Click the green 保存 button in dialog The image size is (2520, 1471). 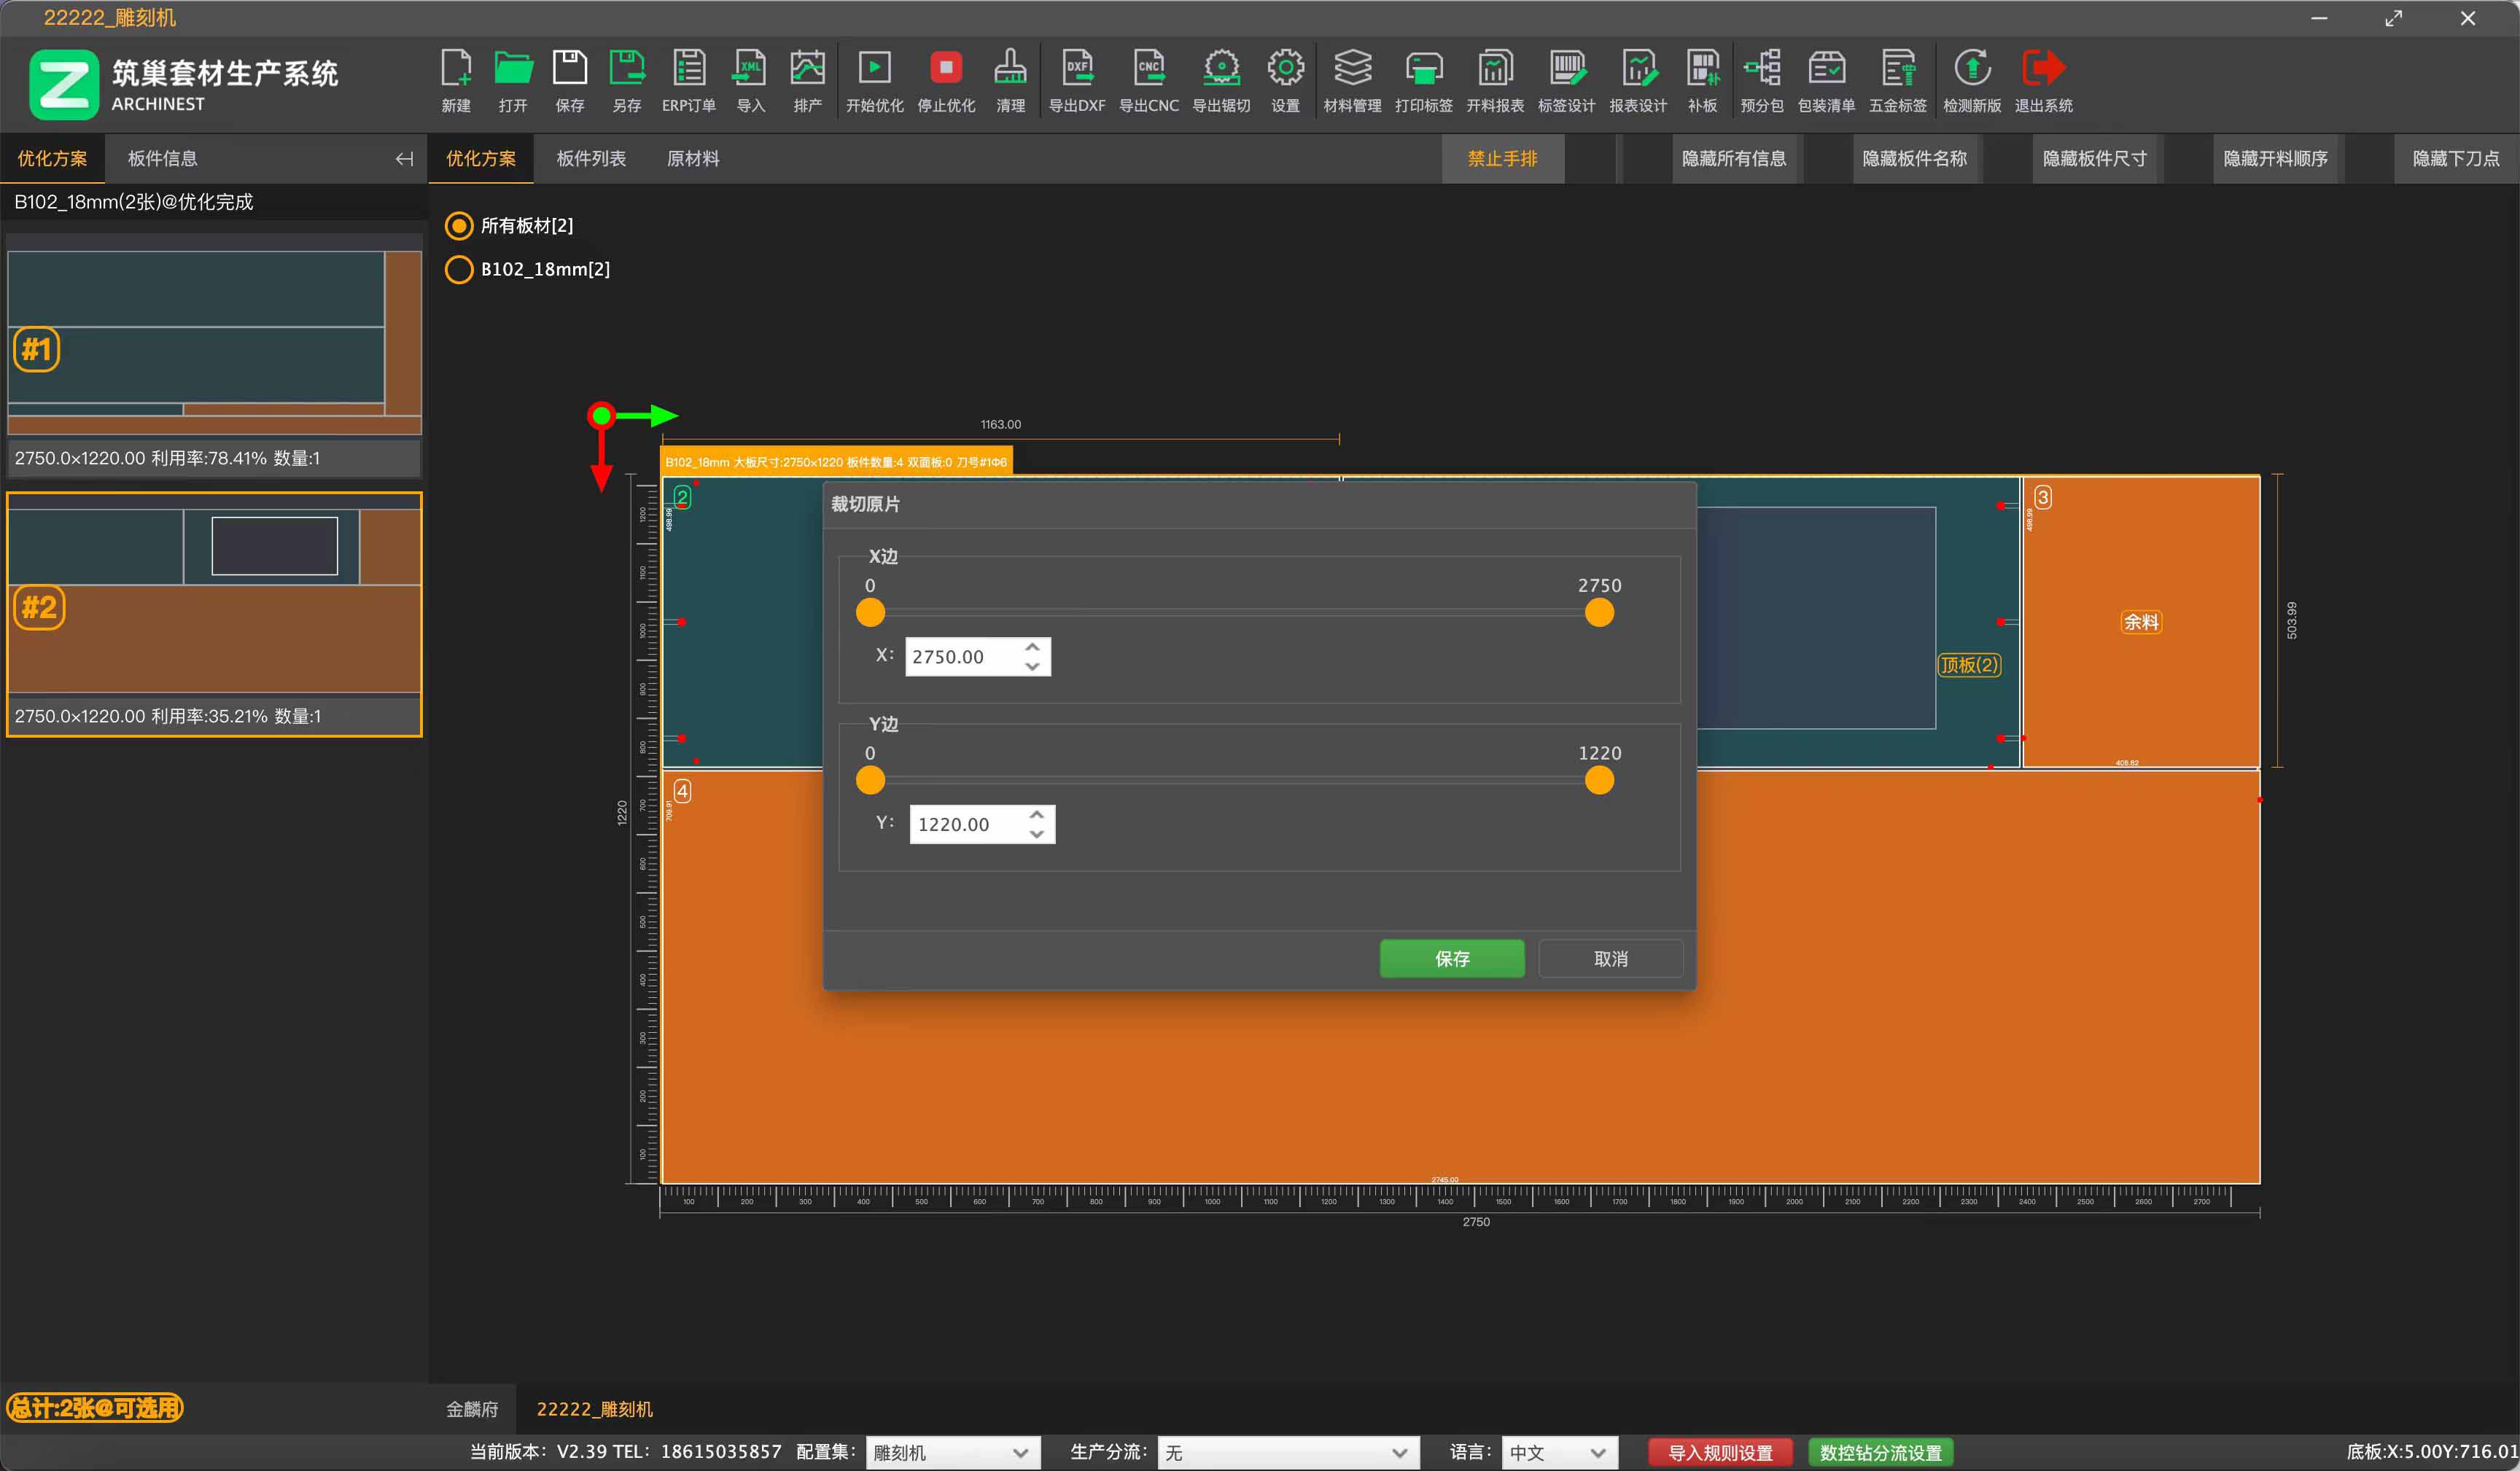coord(1451,958)
